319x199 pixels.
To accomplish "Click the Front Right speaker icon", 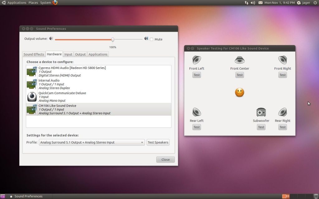I will click(282, 60).
